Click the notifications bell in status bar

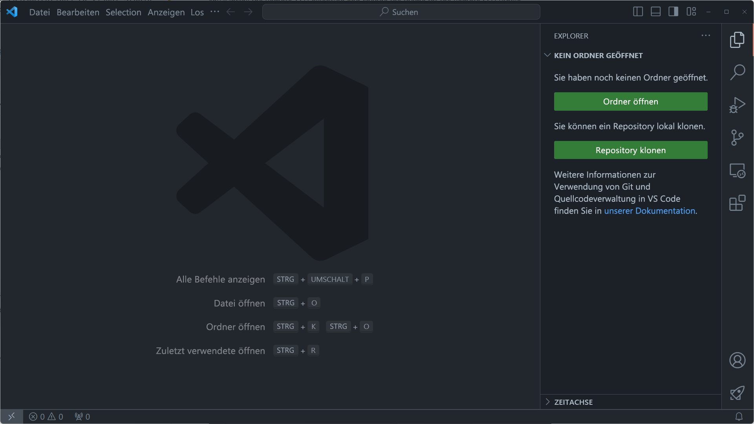click(740, 417)
